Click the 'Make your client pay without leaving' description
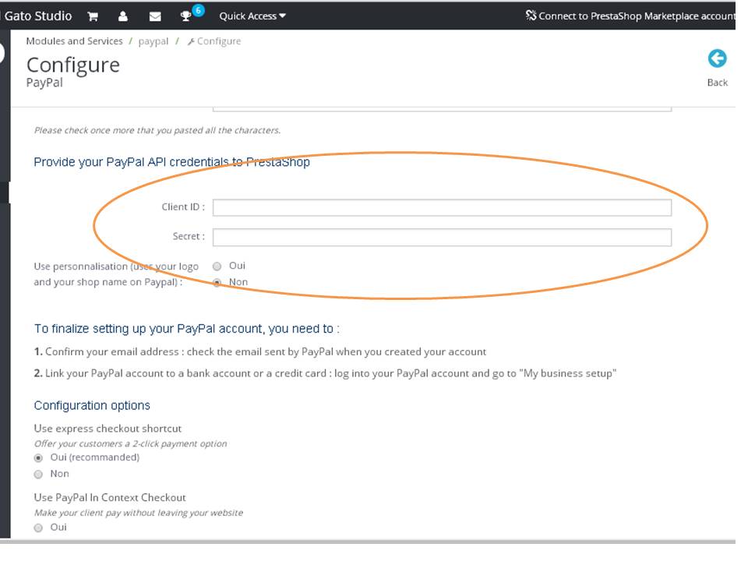 tap(139, 513)
